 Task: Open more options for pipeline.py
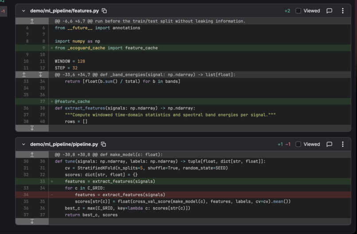point(343,144)
